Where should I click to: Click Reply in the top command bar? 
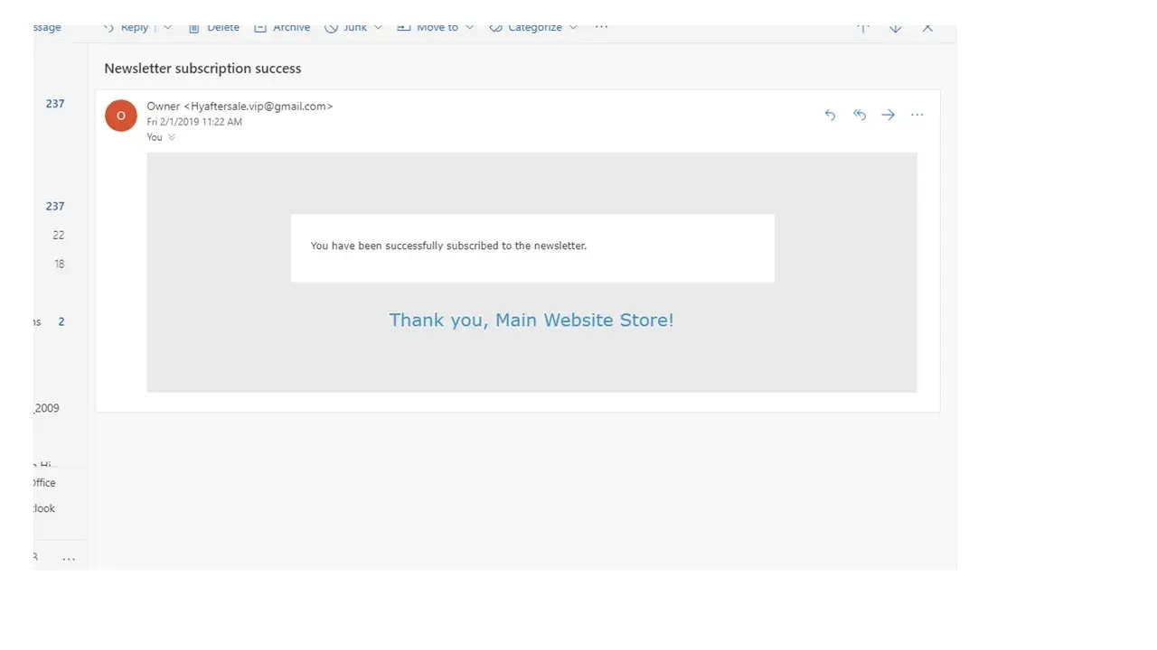pos(127,27)
